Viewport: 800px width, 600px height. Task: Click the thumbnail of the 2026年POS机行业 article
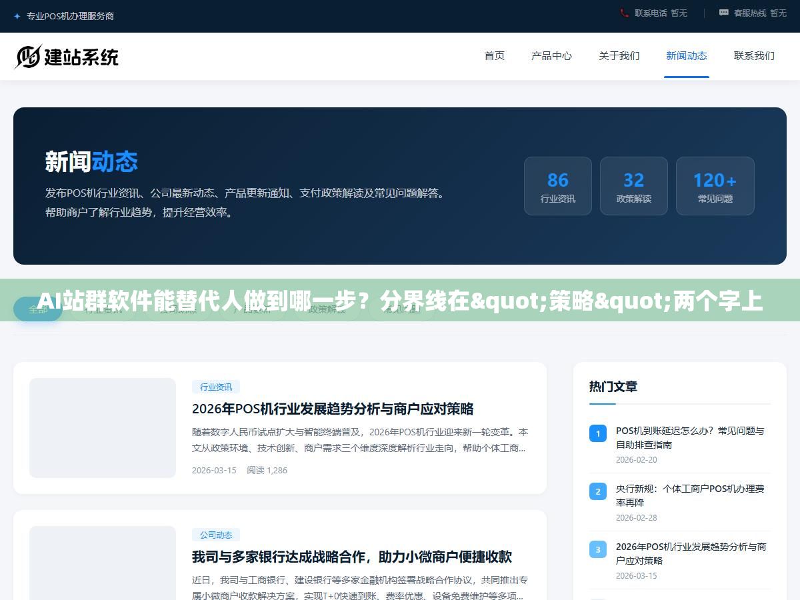pos(103,428)
